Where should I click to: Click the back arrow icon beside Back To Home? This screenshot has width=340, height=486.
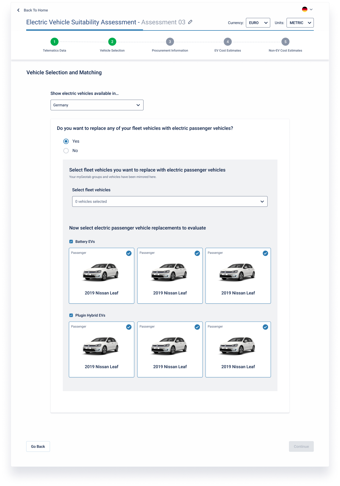click(18, 10)
